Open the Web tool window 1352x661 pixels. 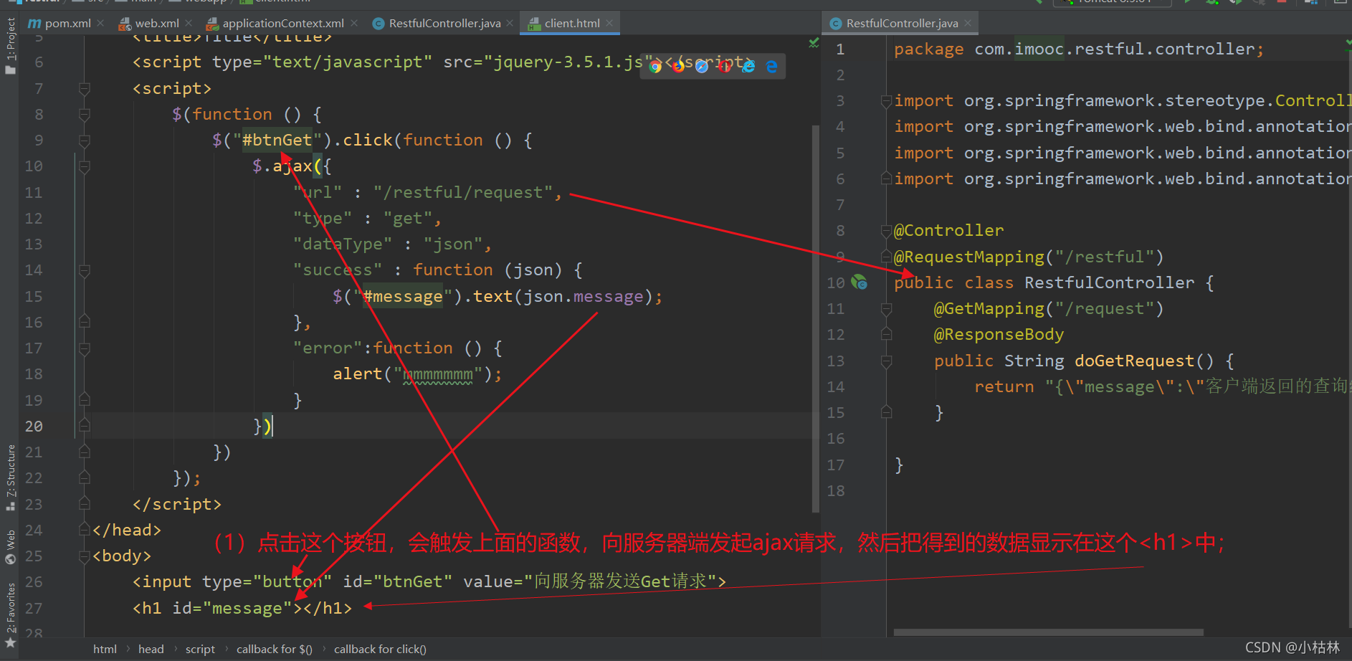point(10,547)
